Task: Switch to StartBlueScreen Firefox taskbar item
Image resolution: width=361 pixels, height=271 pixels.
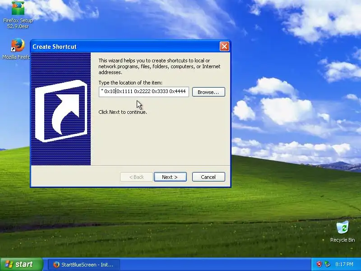Action: tap(84, 265)
